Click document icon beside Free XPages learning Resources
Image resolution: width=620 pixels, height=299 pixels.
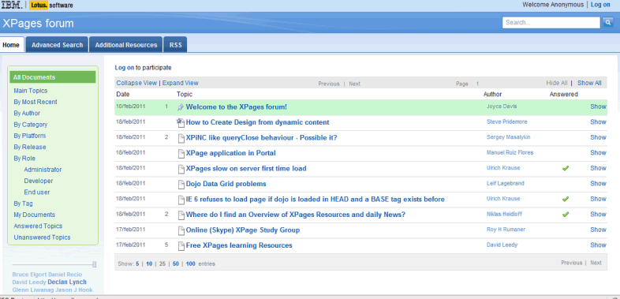[181, 245]
